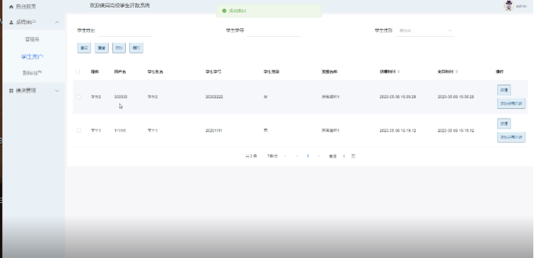Click the 重置 reset button
This screenshot has height=258, width=534.
102,48
